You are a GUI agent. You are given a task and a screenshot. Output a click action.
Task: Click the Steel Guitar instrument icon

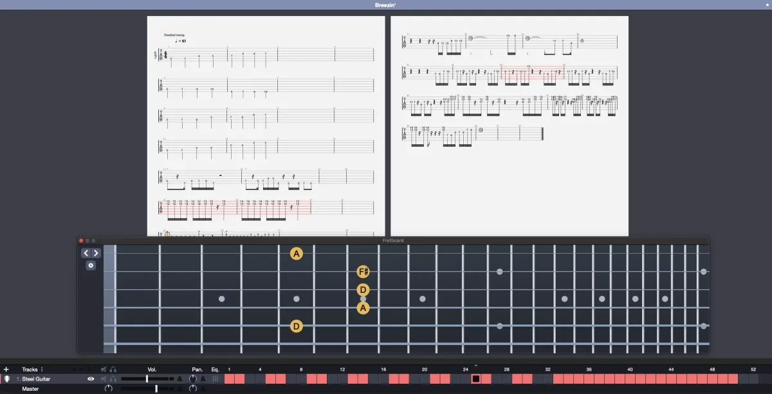coord(7,379)
